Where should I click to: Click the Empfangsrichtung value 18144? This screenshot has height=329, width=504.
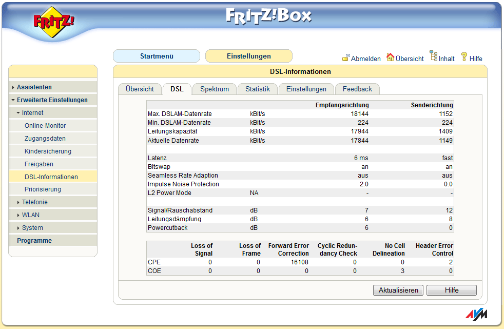coord(360,114)
